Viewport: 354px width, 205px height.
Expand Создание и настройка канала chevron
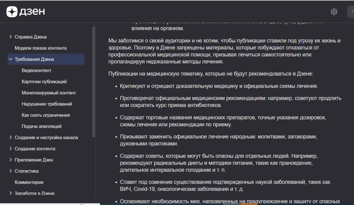11,138
